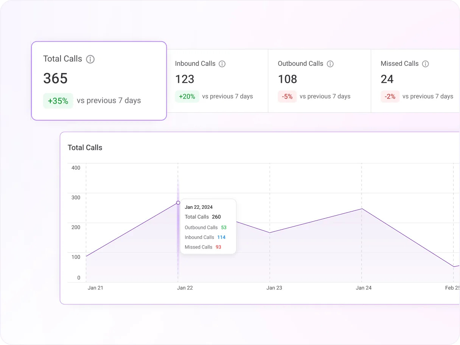Click the info icon beside Missed Calls
This screenshot has height=345, width=460.
pyautogui.click(x=426, y=64)
